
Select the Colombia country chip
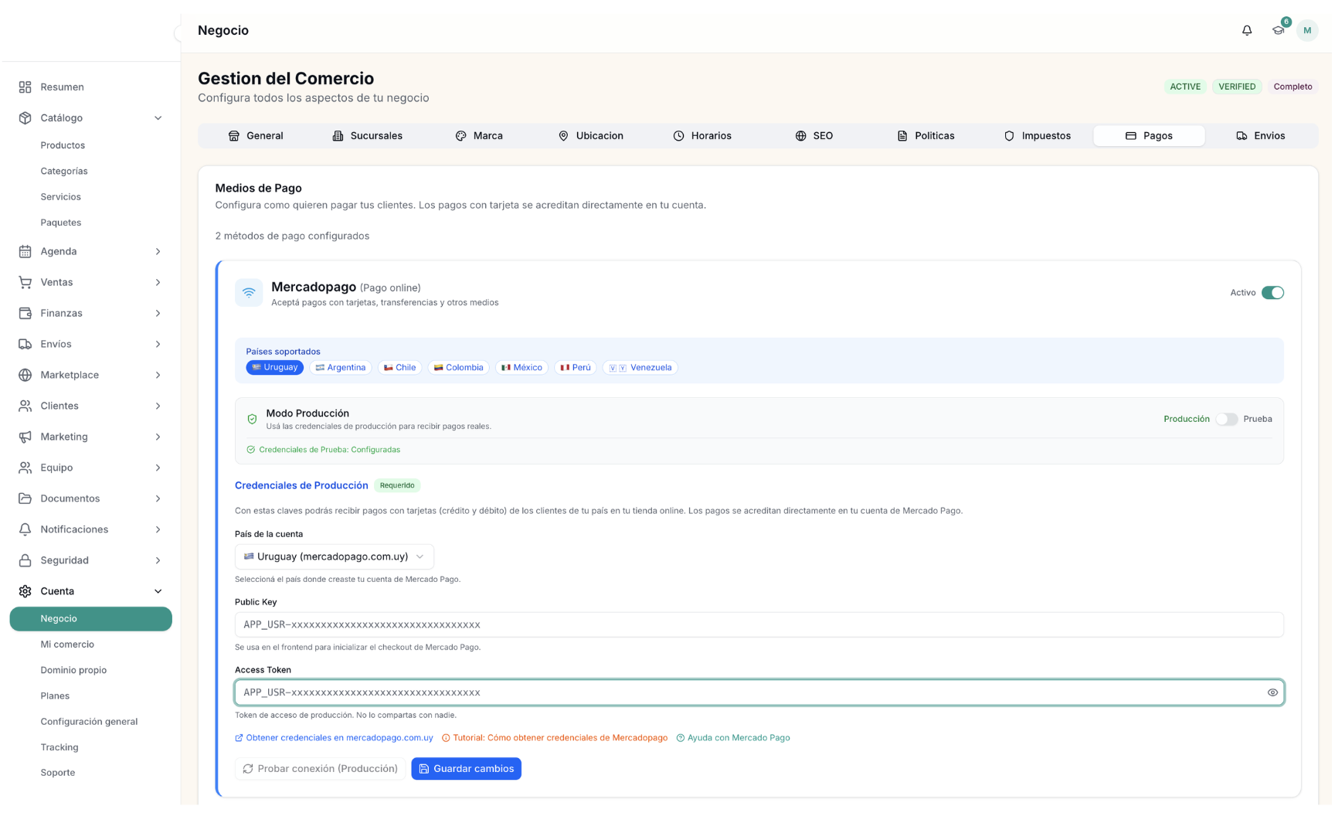click(459, 368)
